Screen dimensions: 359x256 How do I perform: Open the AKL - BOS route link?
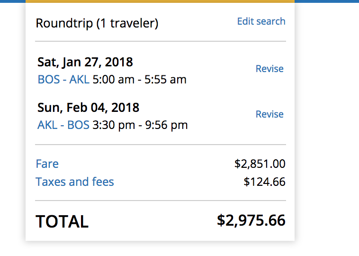point(63,125)
